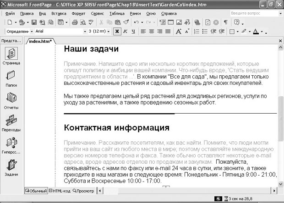Open the Таблица menu
The image size is (284, 203).
click(117, 13)
